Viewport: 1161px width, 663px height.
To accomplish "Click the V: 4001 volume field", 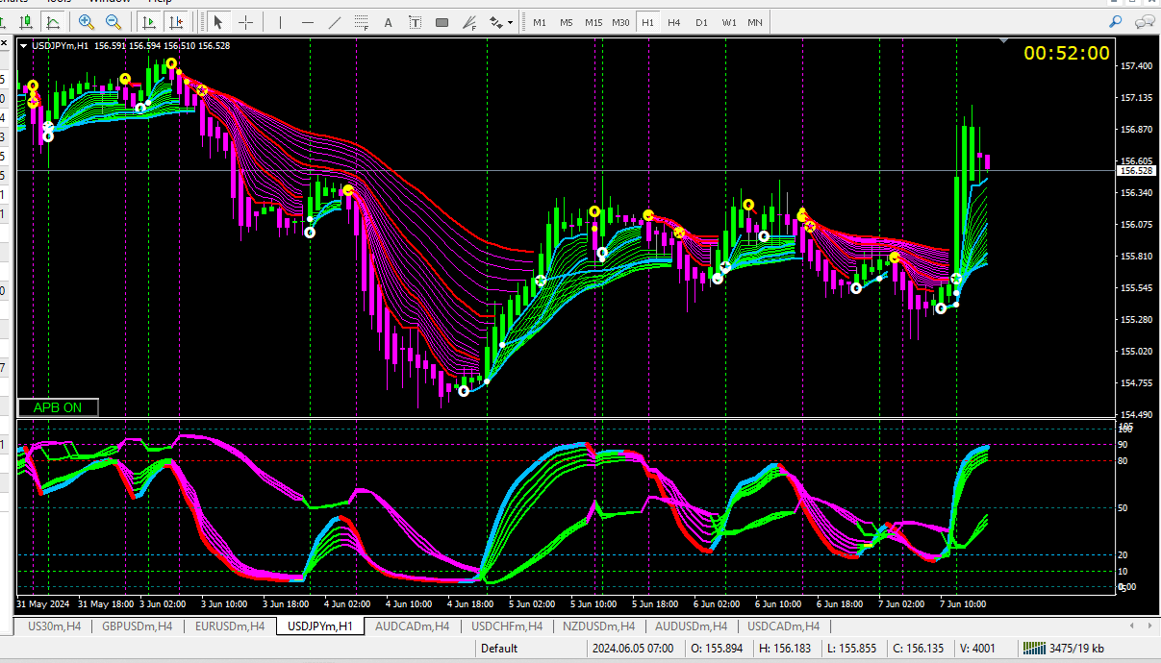I will 977,649.
